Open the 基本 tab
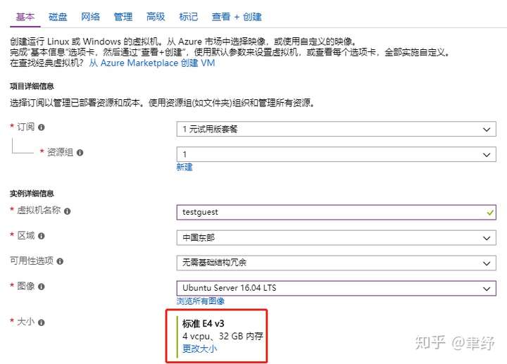Viewport: 507px width, 364px height. [x=25, y=16]
